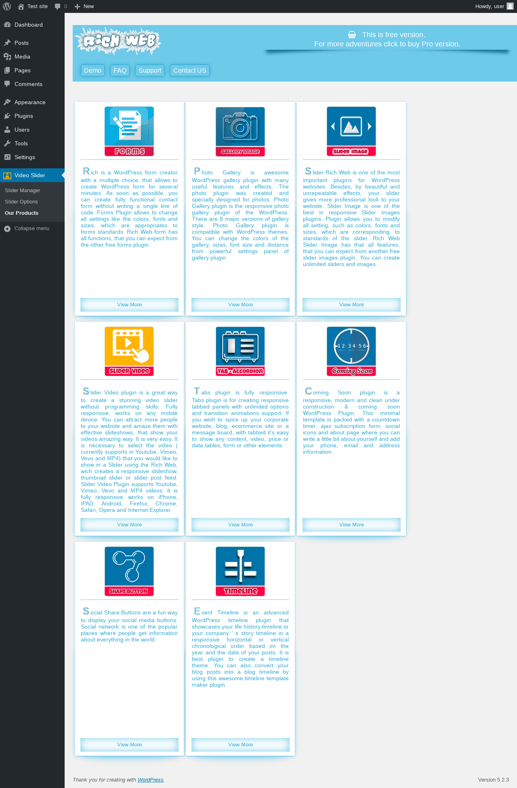Open the Plugins menu
517x788 pixels.
point(32,116)
